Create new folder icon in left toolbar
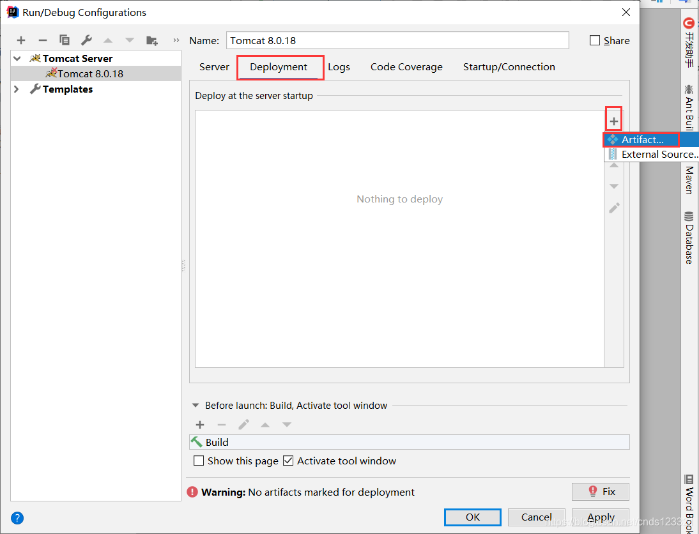This screenshot has height=534, width=699. [x=152, y=41]
